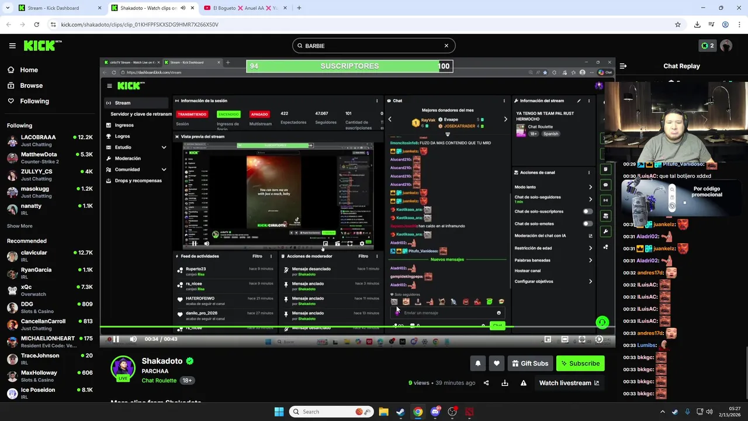Show hidden system tray icons
This screenshot has width=748, height=421.
click(x=662, y=412)
